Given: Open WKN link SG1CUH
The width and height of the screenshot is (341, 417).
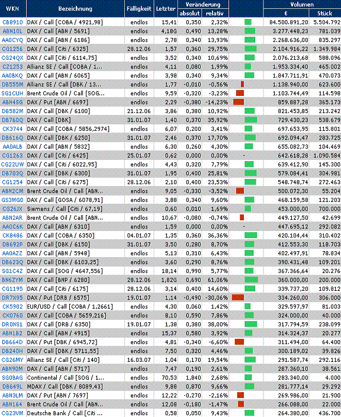Looking at the screenshot, I should pyautogui.click(x=12, y=94).
